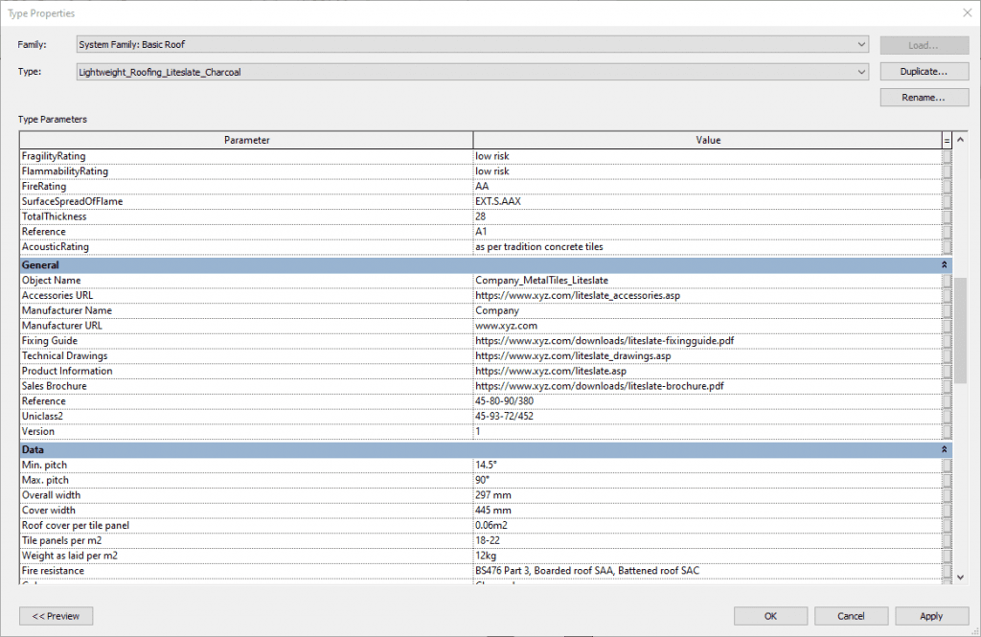Collapse the General section chevron
Image resolution: width=981 pixels, height=637 pixels.
point(946,265)
